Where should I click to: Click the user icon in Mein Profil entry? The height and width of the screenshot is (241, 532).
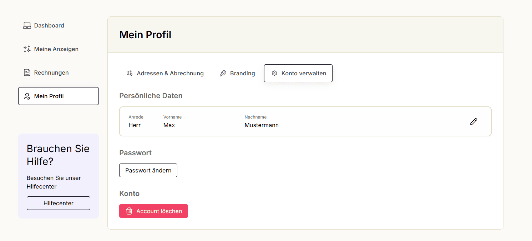coord(27,96)
